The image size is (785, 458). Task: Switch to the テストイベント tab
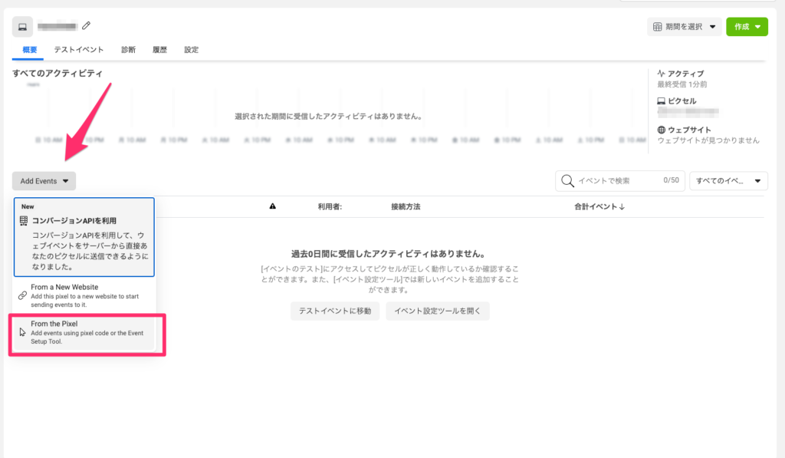[x=78, y=50]
